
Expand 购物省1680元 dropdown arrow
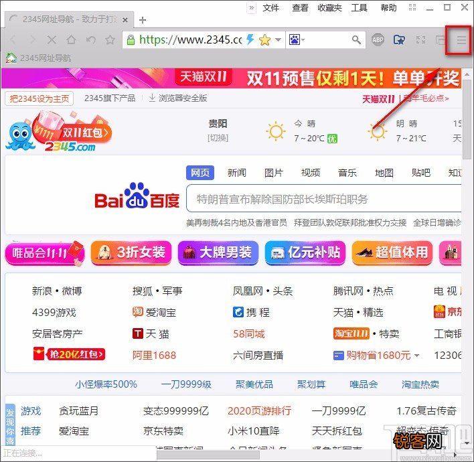click(x=416, y=356)
